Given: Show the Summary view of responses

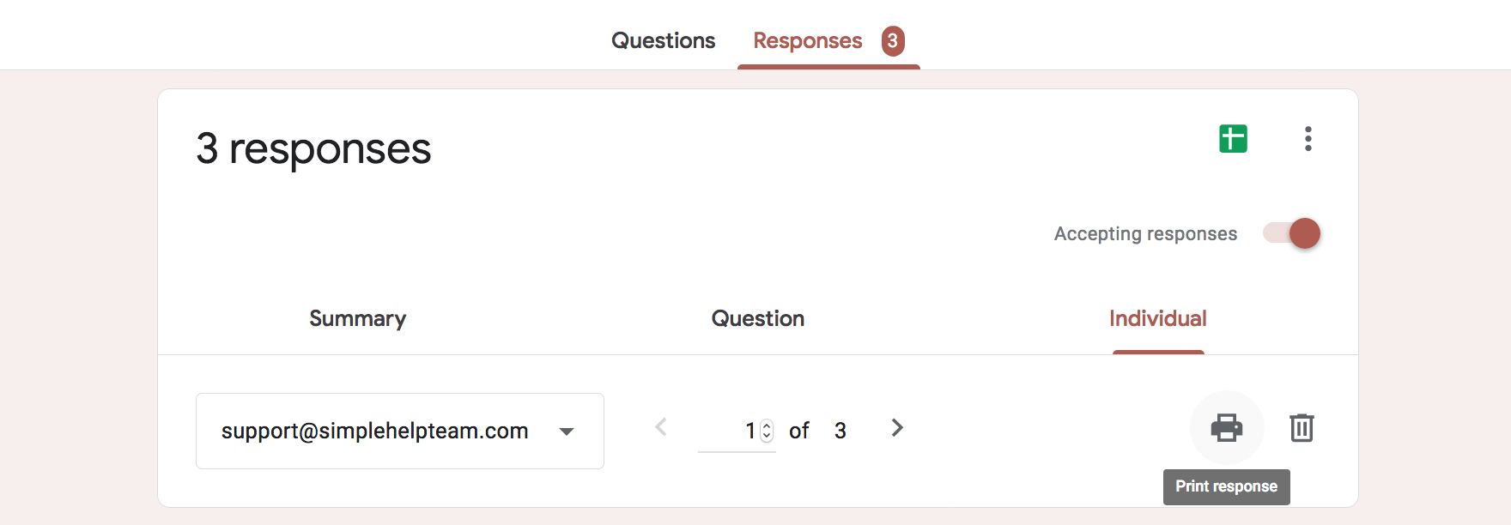Looking at the screenshot, I should (x=358, y=318).
